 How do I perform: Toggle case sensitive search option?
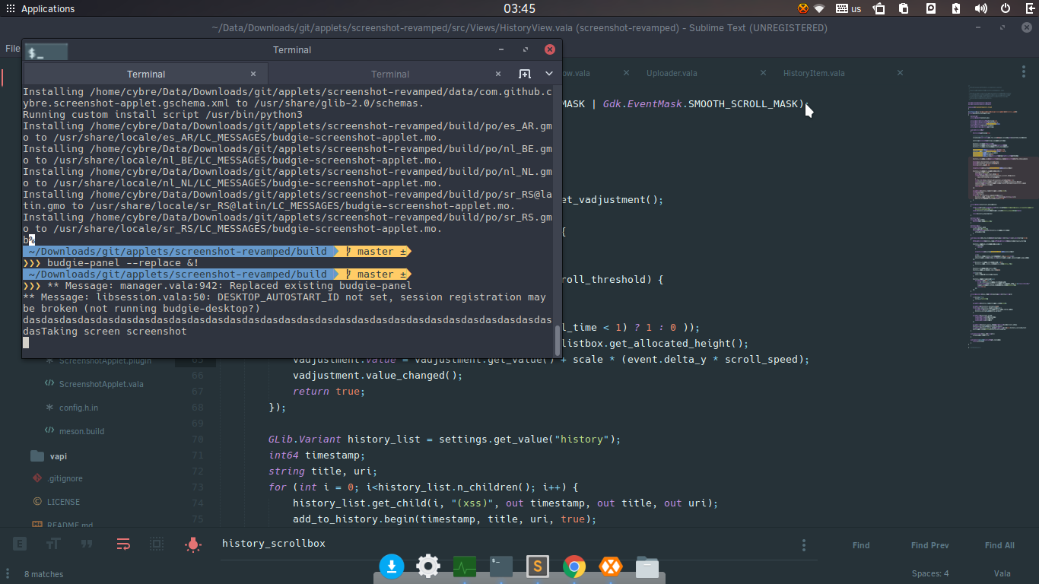click(53, 544)
